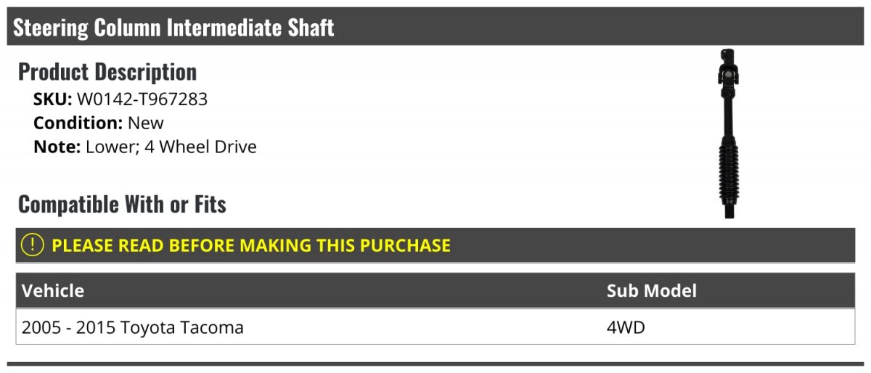The width and height of the screenshot is (871, 373).
Task: Click the SKU label
Action: 52,99
